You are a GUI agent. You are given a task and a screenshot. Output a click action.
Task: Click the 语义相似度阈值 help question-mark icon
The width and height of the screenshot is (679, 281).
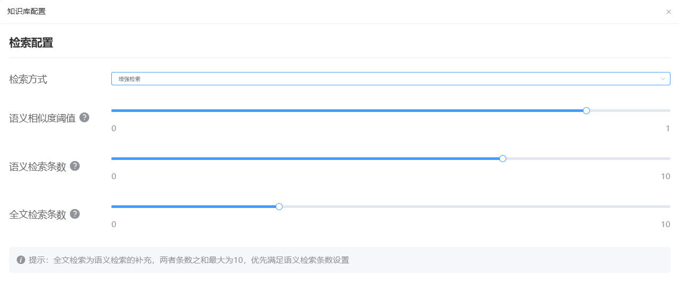[84, 117]
